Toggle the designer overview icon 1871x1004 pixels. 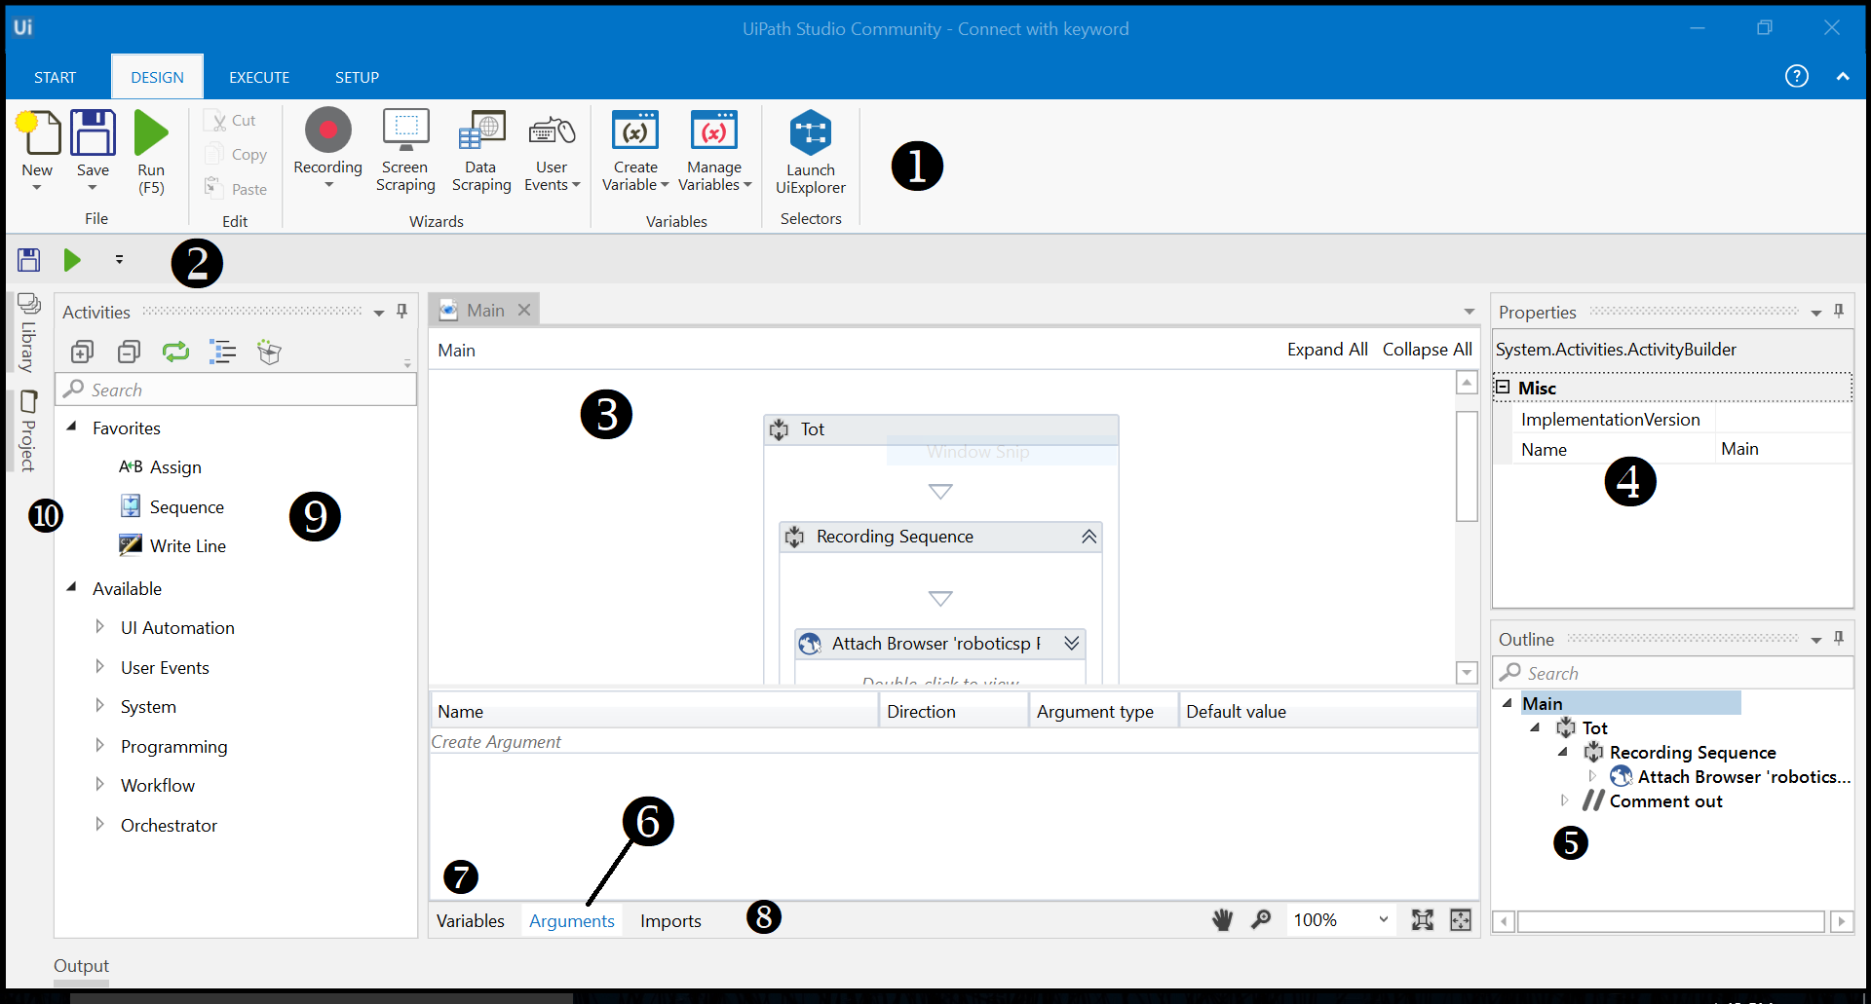(1461, 920)
